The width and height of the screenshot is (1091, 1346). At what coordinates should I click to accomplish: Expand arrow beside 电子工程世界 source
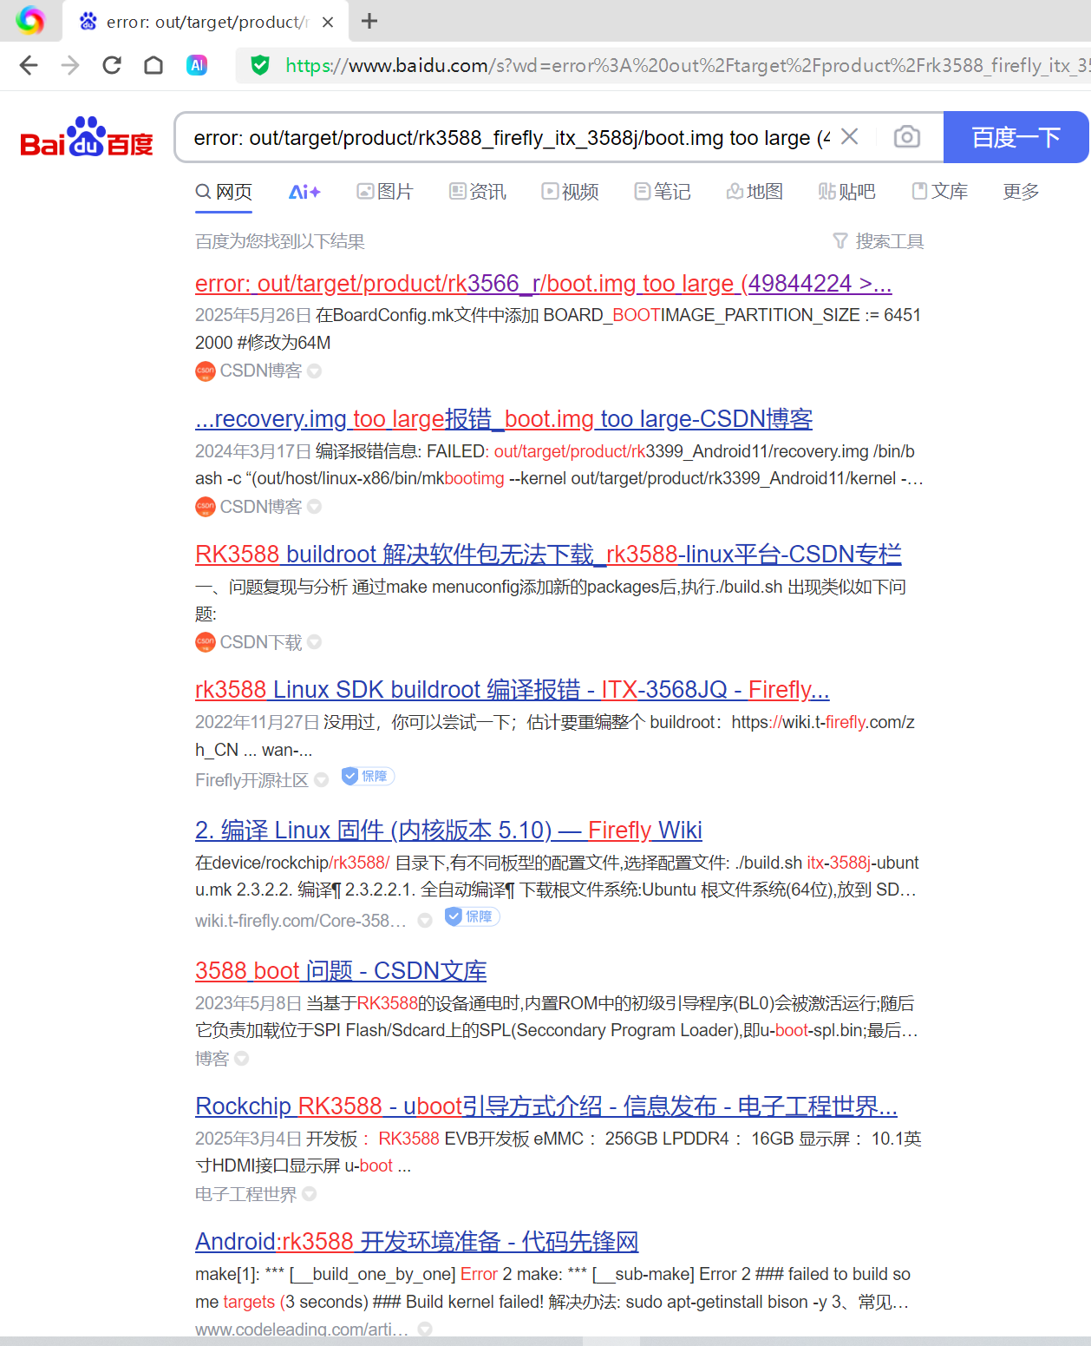click(x=309, y=1194)
